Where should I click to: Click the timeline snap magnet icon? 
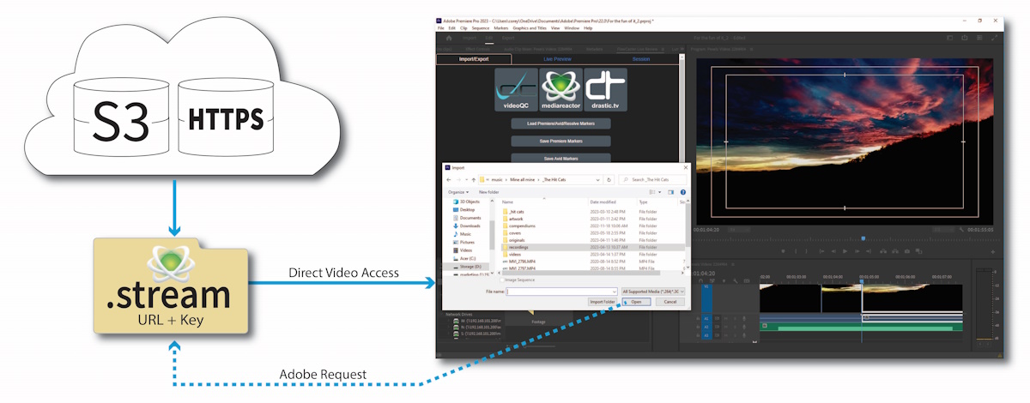[x=700, y=280]
